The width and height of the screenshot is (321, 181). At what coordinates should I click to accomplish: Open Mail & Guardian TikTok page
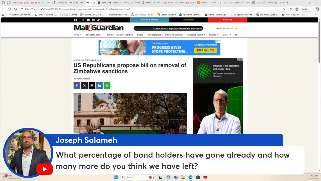[98, 20]
